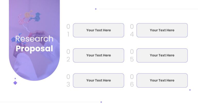Select the small diamond above the large diamond
This screenshot has height=111, width=198.
tap(15, 79)
